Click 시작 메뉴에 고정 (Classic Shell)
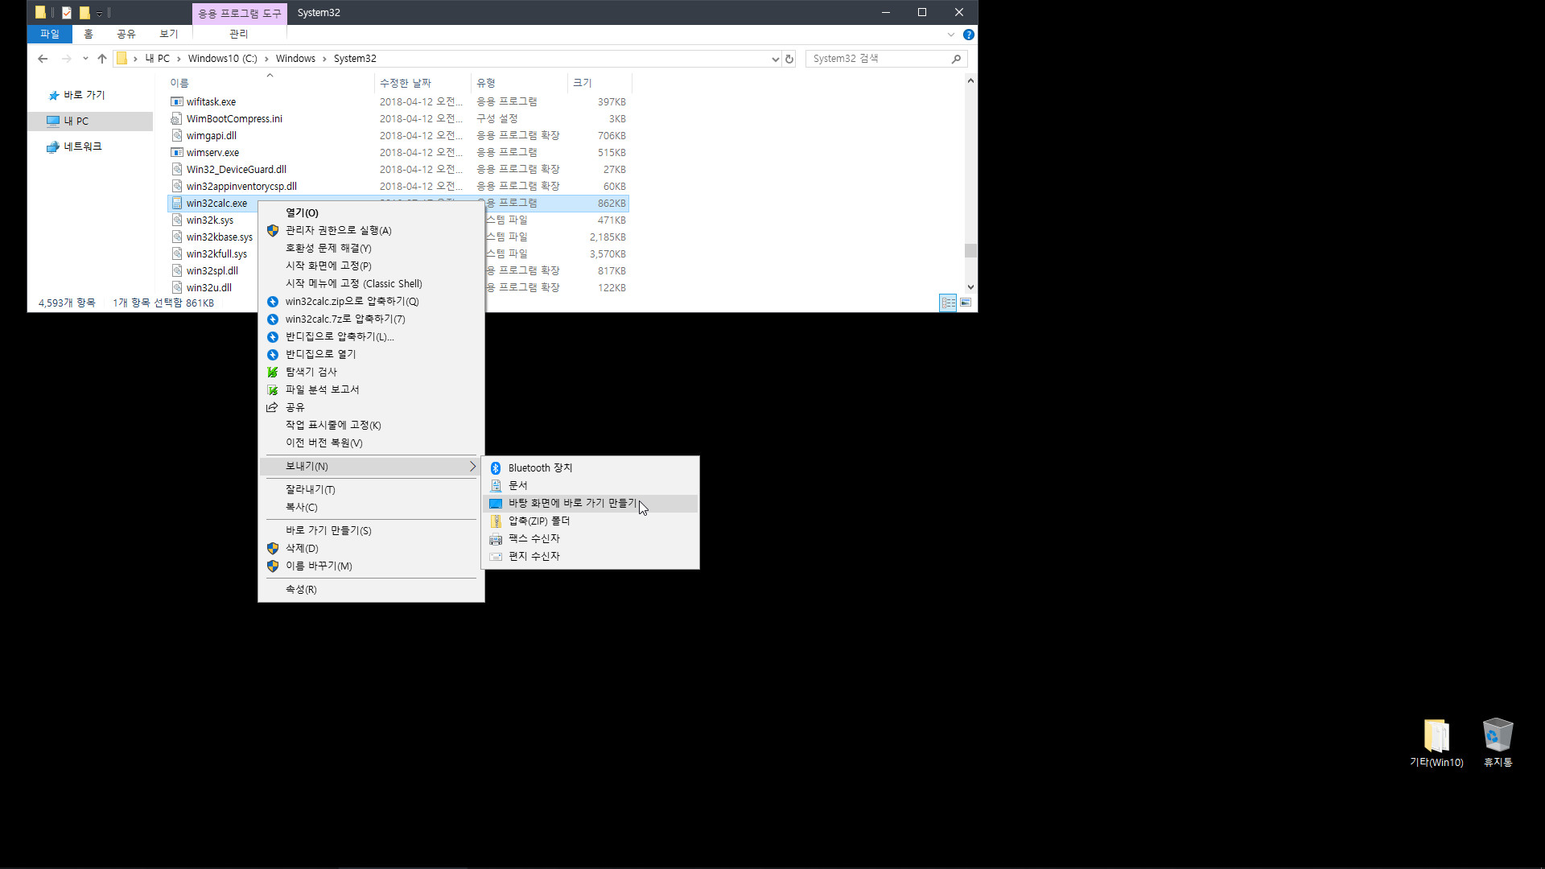The height and width of the screenshot is (869, 1545). tap(371, 283)
